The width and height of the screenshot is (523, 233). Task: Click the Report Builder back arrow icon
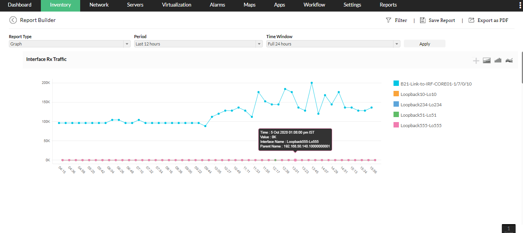13,20
